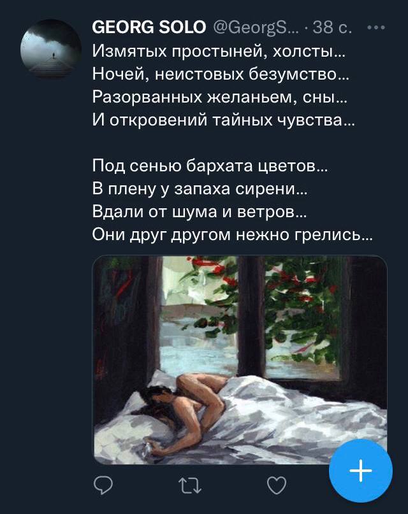Select the line 'Измятых простыней, холсты…'
Screen dimensions: 408x514
point(219,51)
